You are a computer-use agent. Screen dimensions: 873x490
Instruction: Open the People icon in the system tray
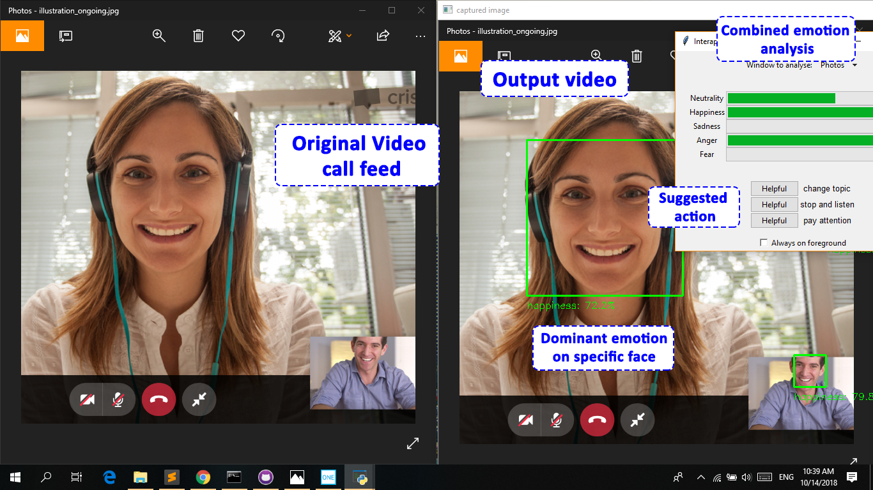[x=678, y=477]
